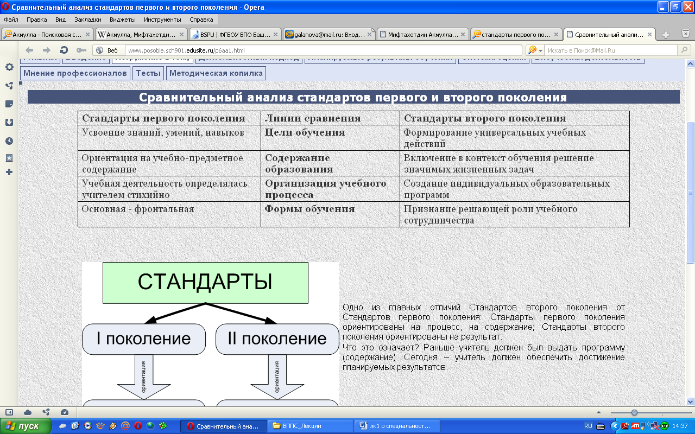Switch to the Wikipedia Акмулла, Мифтахетди tab

(141, 34)
